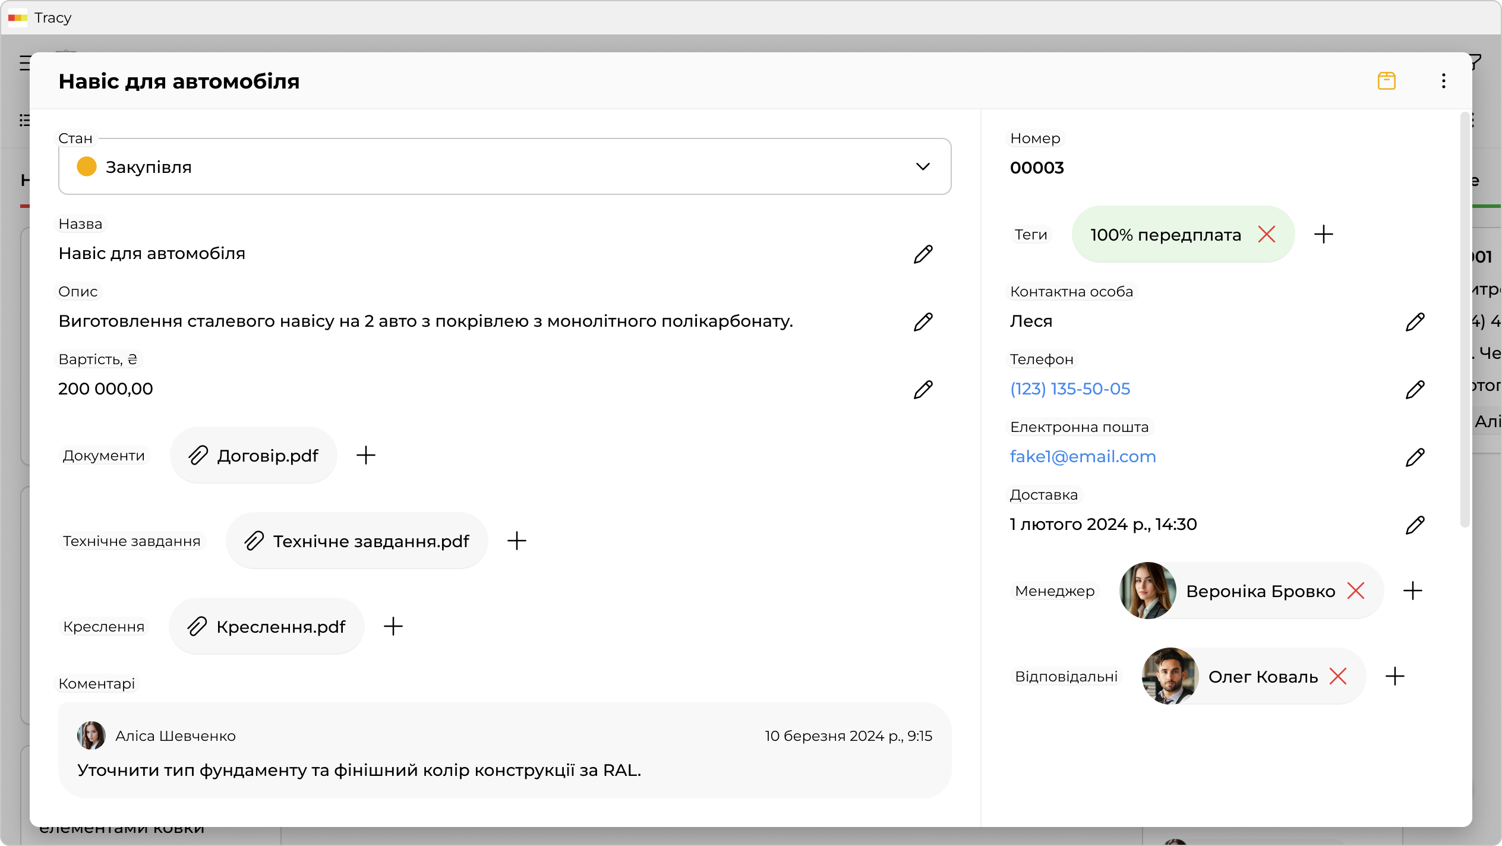Screen dimensions: 1502x846
Task: Remove manager Вероніка Бровко
Action: pyautogui.click(x=1355, y=591)
